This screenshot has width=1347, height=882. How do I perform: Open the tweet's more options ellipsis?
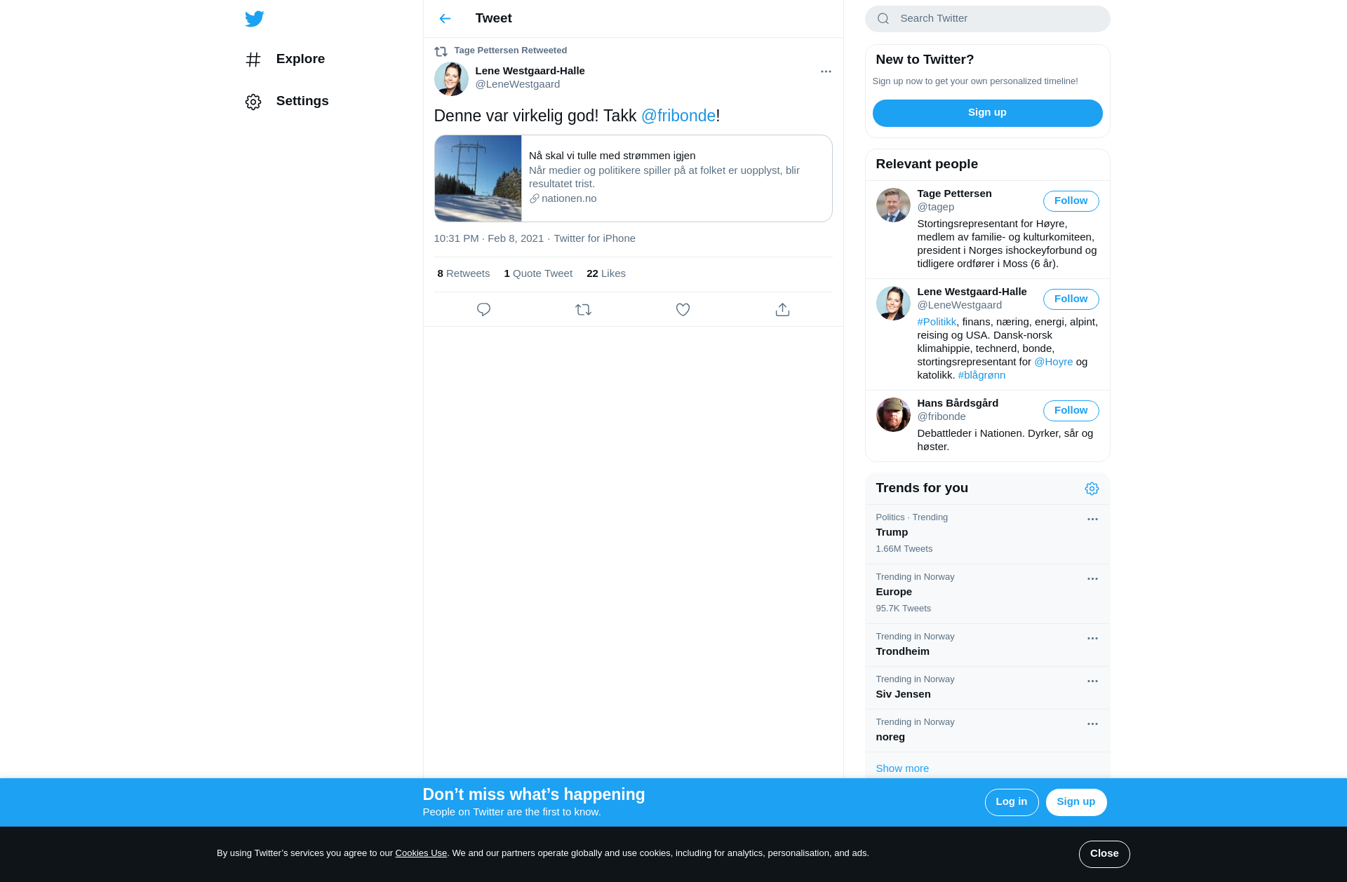tap(826, 72)
